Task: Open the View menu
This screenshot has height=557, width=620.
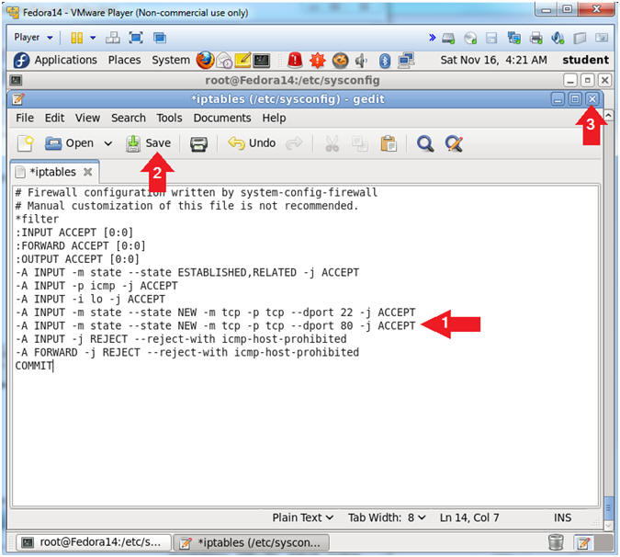Action: 87,118
